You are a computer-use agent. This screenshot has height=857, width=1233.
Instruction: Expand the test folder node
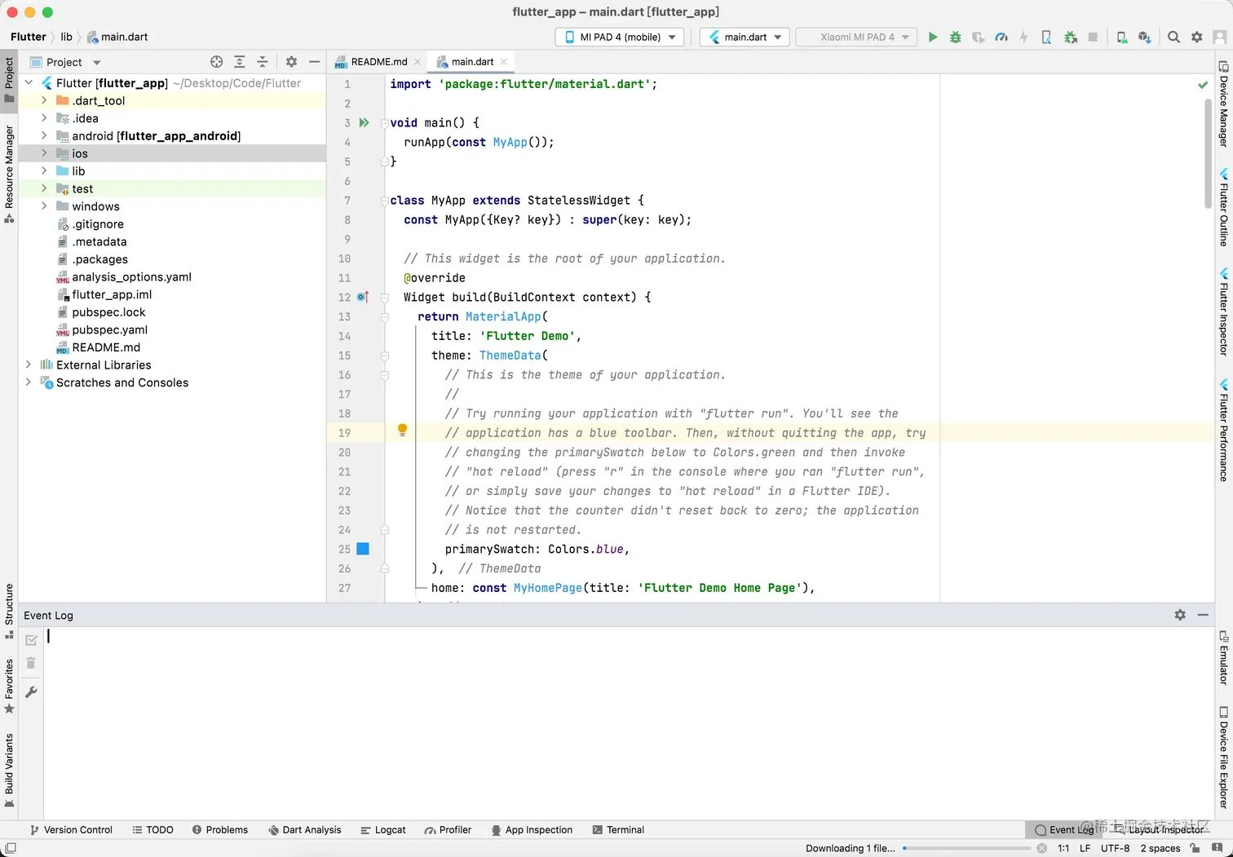44,188
